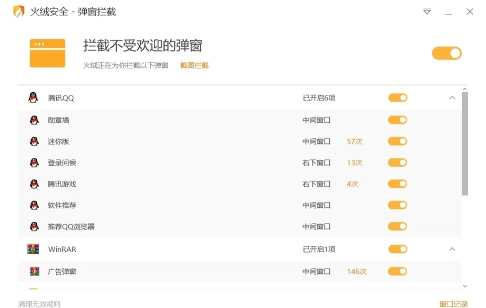This screenshot has width=486, height=308.
Task: Click 中间窗口 in the 勋章墙 row
Action: click(x=316, y=120)
